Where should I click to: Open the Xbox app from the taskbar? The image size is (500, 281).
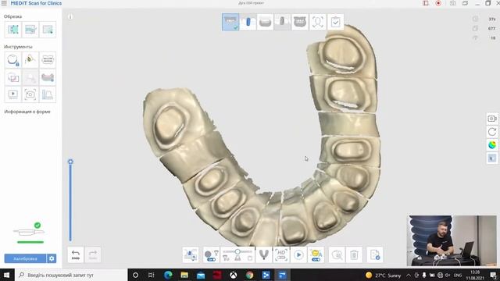tap(234, 275)
